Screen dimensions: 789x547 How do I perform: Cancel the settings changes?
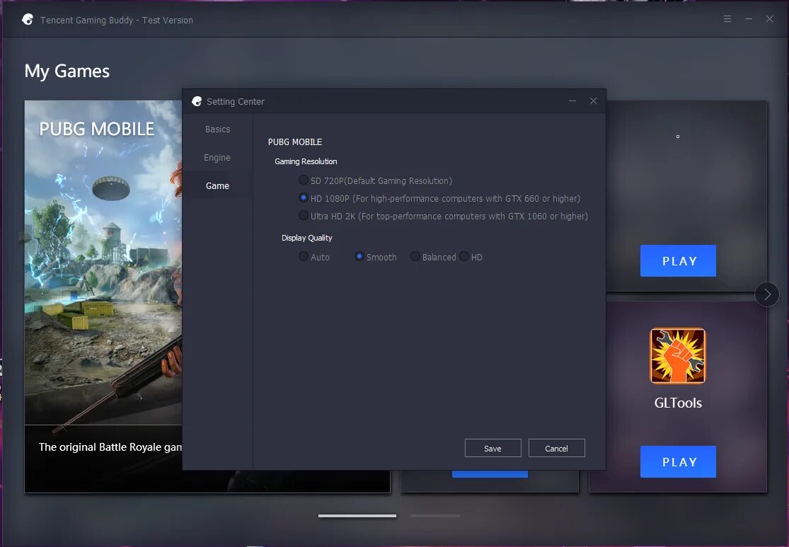(556, 448)
